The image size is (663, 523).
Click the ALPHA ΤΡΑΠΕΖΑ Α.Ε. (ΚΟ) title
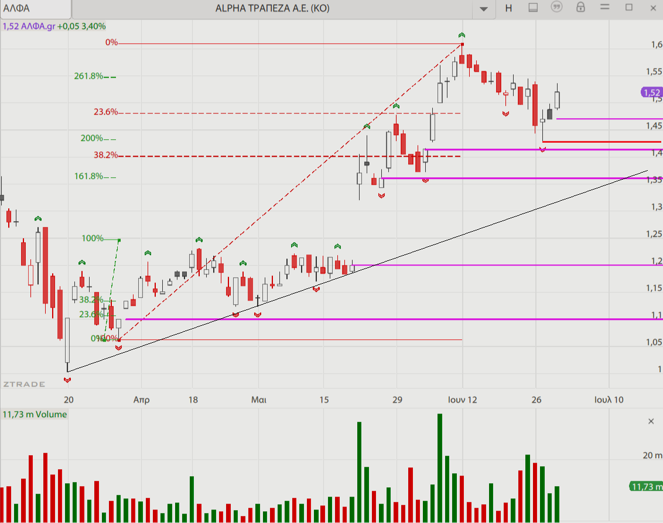272,8
